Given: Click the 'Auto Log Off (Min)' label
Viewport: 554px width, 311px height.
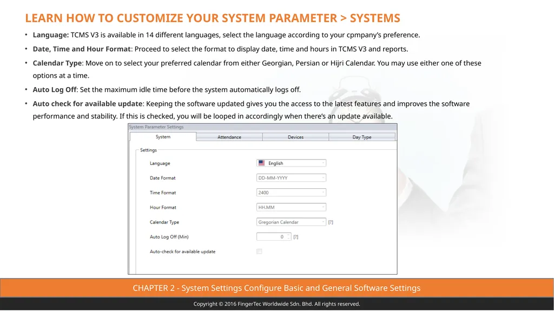Looking at the screenshot, I should click(169, 237).
